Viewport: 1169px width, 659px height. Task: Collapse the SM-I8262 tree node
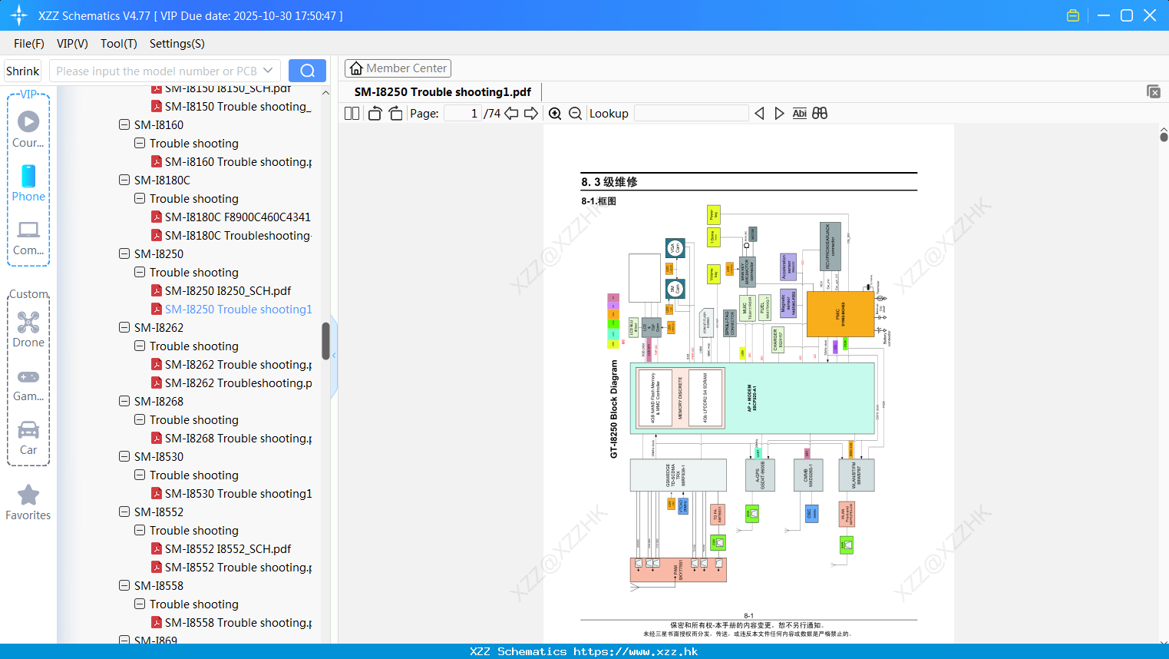124,327
